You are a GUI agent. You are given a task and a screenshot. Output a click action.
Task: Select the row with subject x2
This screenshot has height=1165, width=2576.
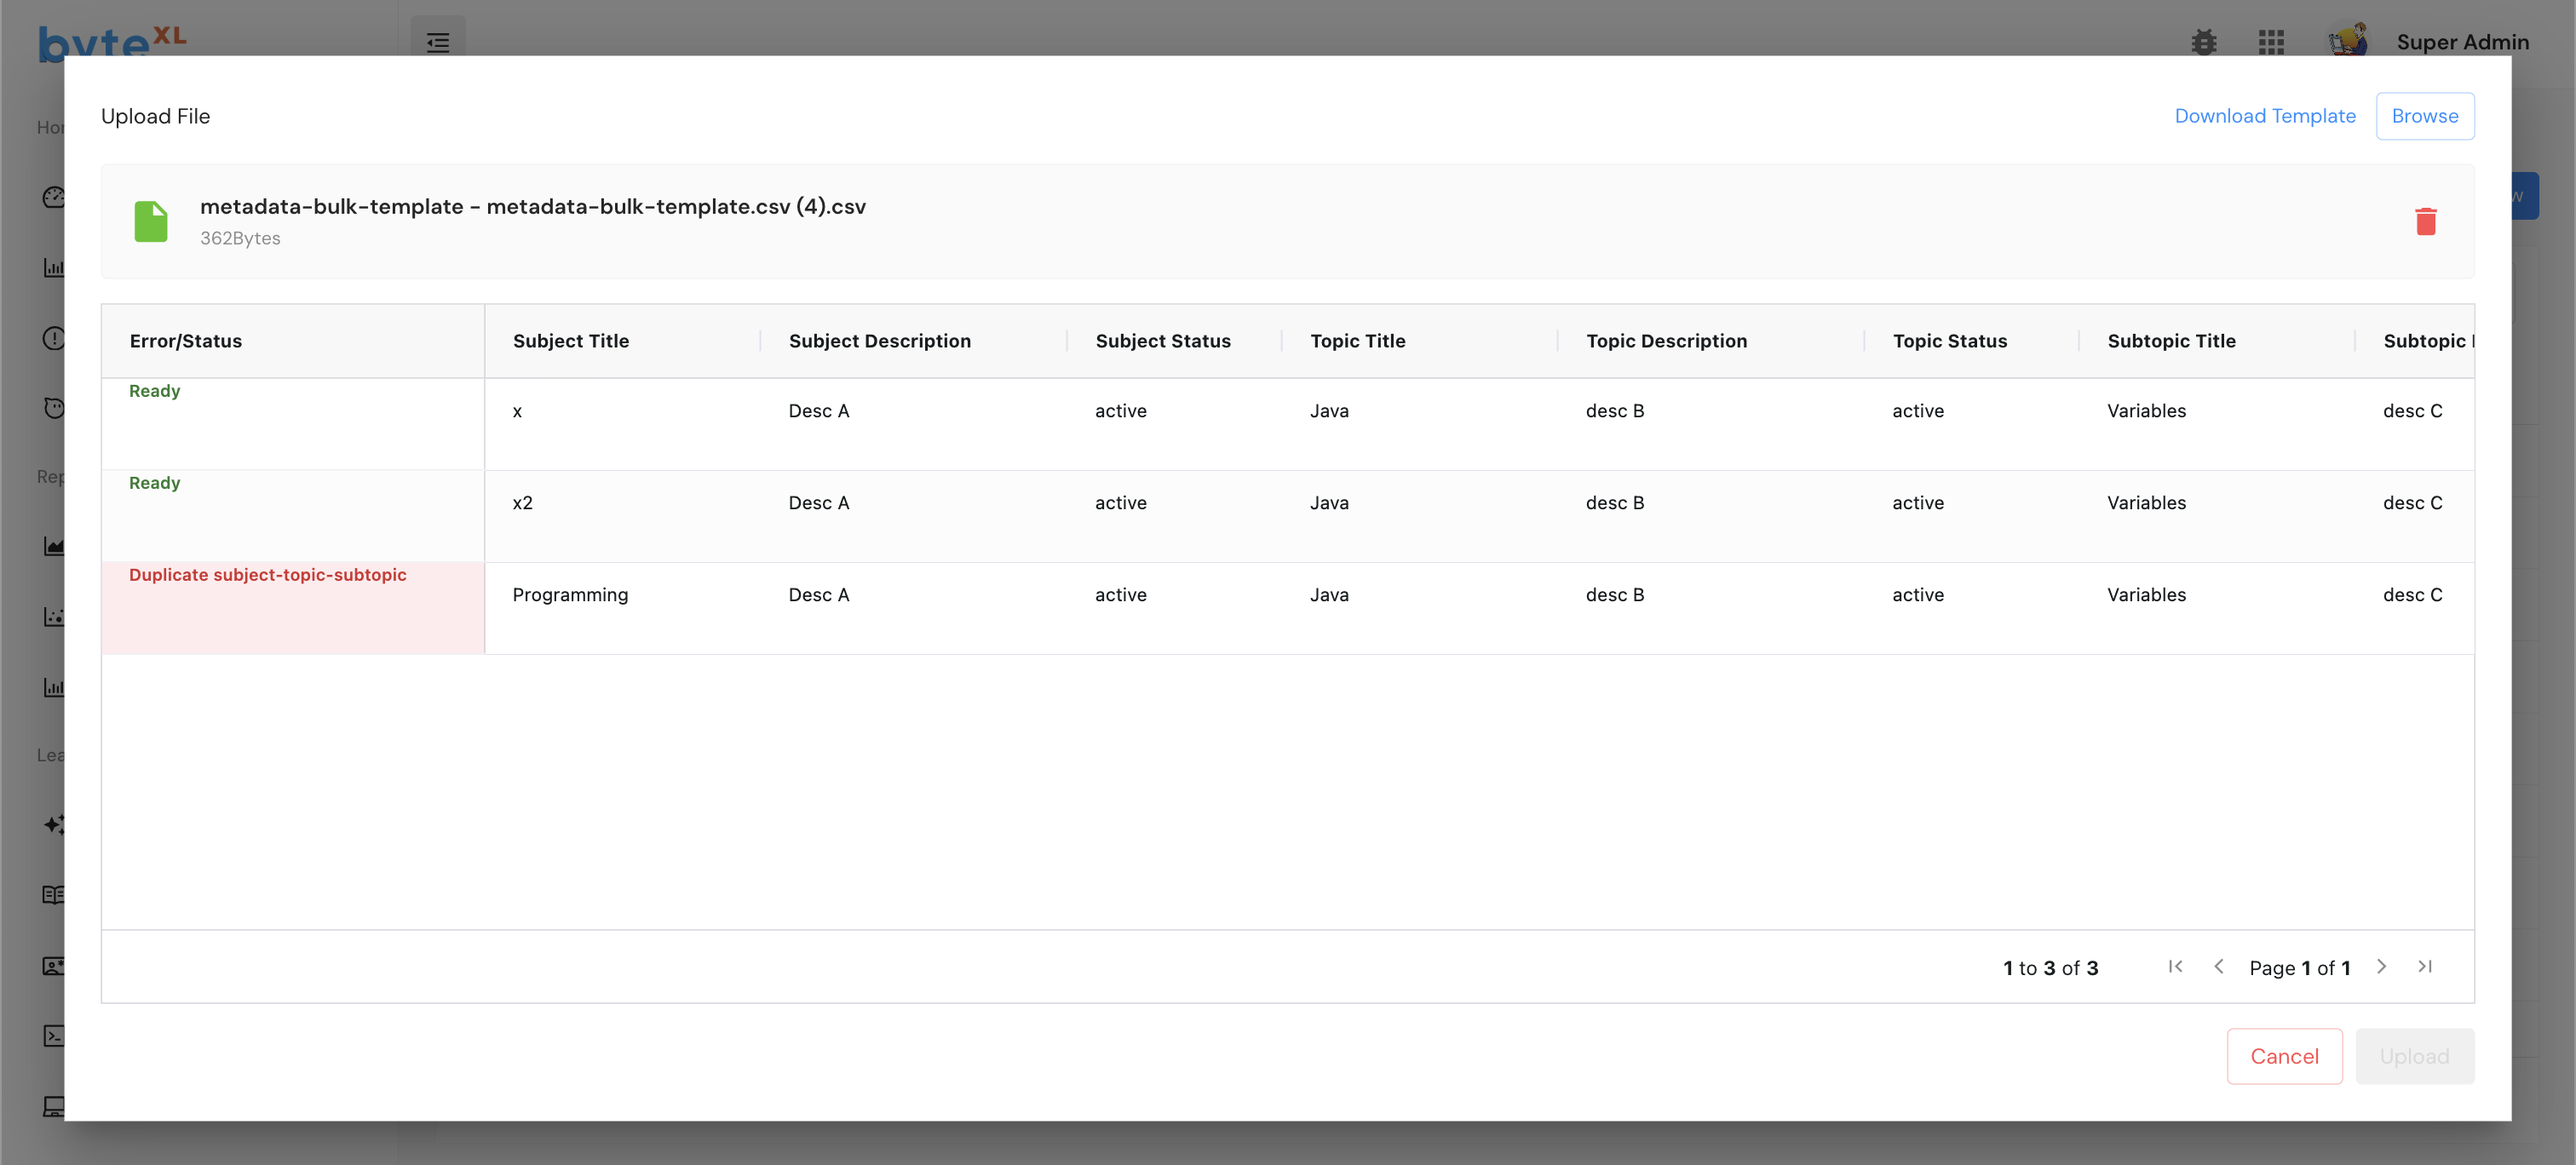(523, 503)
